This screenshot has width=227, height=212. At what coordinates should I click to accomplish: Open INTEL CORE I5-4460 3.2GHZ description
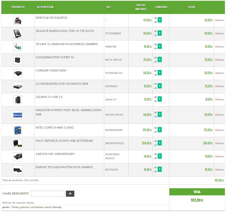(55, 128)
